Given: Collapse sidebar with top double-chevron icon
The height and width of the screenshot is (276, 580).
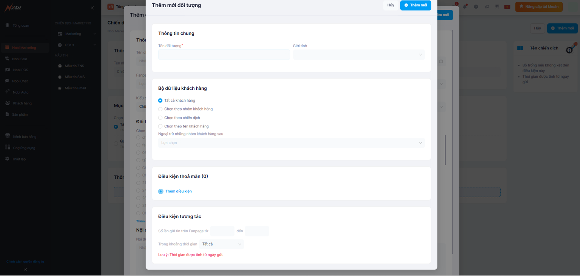Looking at the screenshot, I should 92,8.
